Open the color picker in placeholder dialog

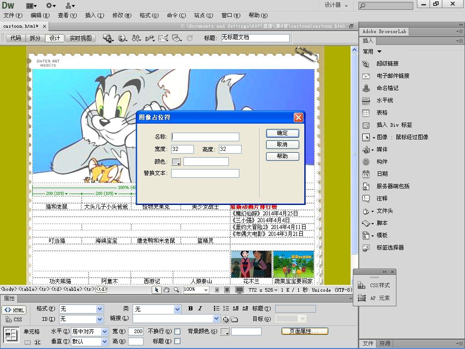176,162
